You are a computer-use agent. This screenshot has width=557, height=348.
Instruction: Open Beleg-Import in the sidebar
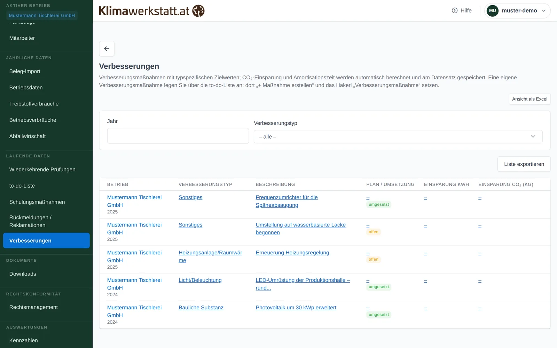click(x=46, y=71)
